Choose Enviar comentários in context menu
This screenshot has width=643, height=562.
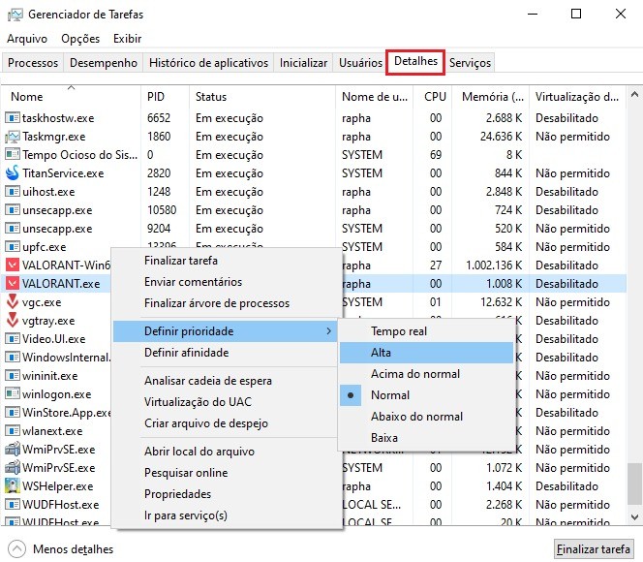click(225, 282)
